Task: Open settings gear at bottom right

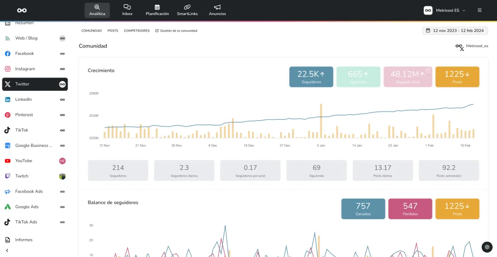Action: pos(487,247)
